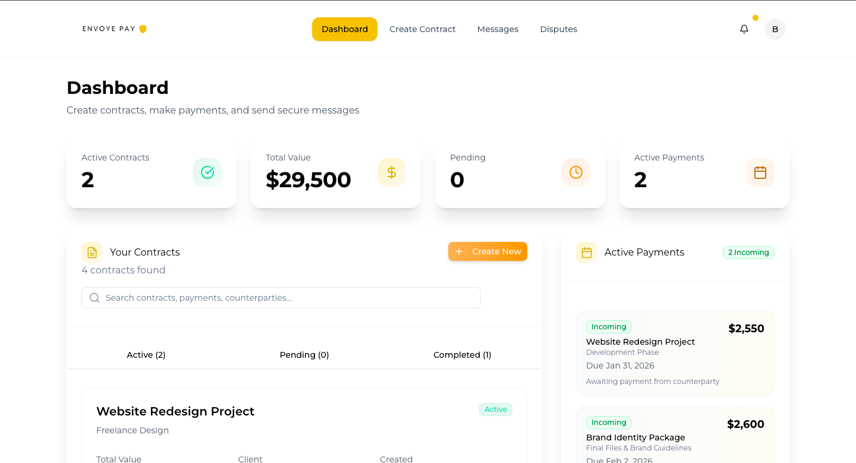Click the dollar icon on the Total Value card
The image size is (856, 463).
point(391,172)
